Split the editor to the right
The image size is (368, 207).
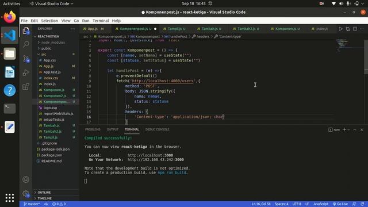tap(355, 29)
